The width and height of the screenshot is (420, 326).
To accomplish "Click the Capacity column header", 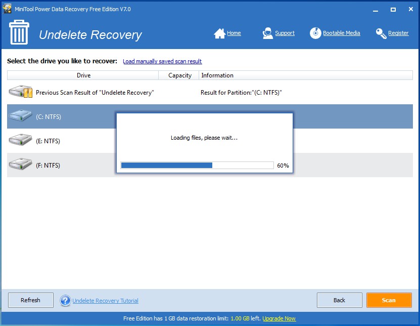I will [x=179, y=75].
